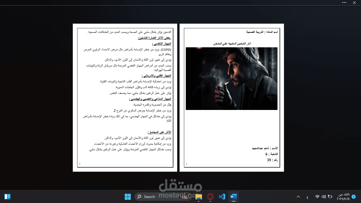Open the Windows Start menu
This screenshot has height=203, width=361.
coord(128,197)
